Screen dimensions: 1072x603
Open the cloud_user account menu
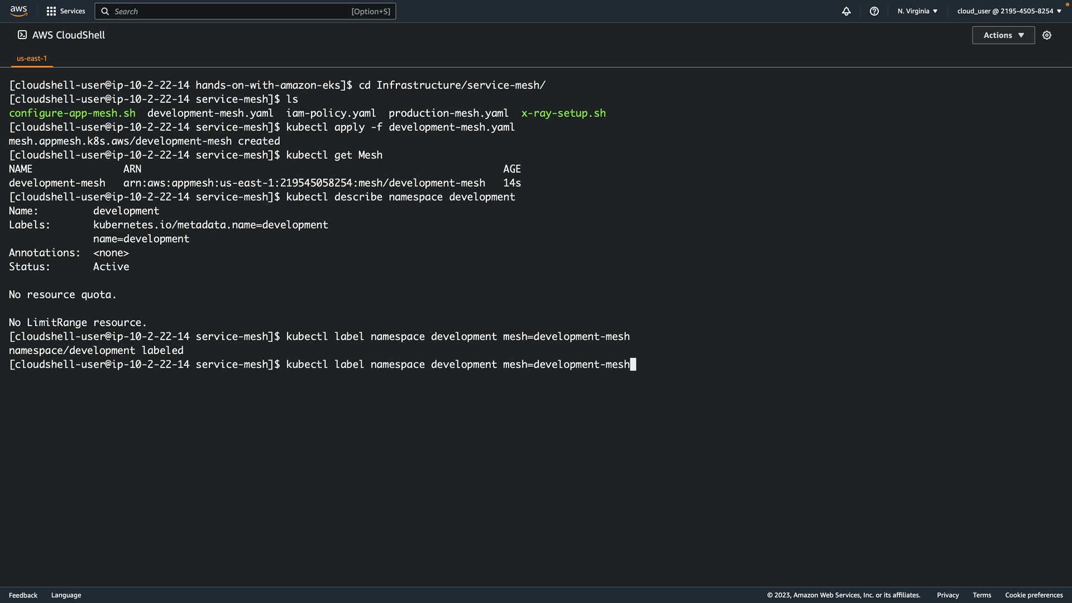click(x=1009, y=11)
